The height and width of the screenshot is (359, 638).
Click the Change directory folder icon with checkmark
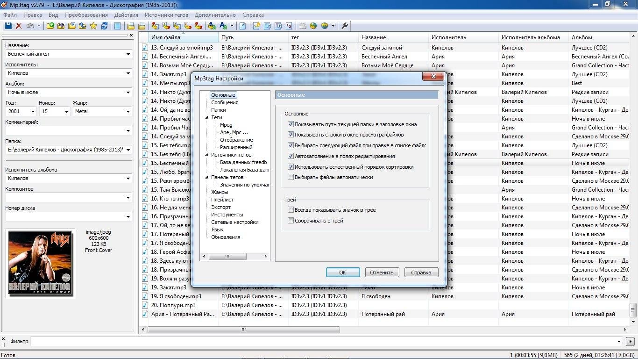pyautogui.click(x=50, y=26)
